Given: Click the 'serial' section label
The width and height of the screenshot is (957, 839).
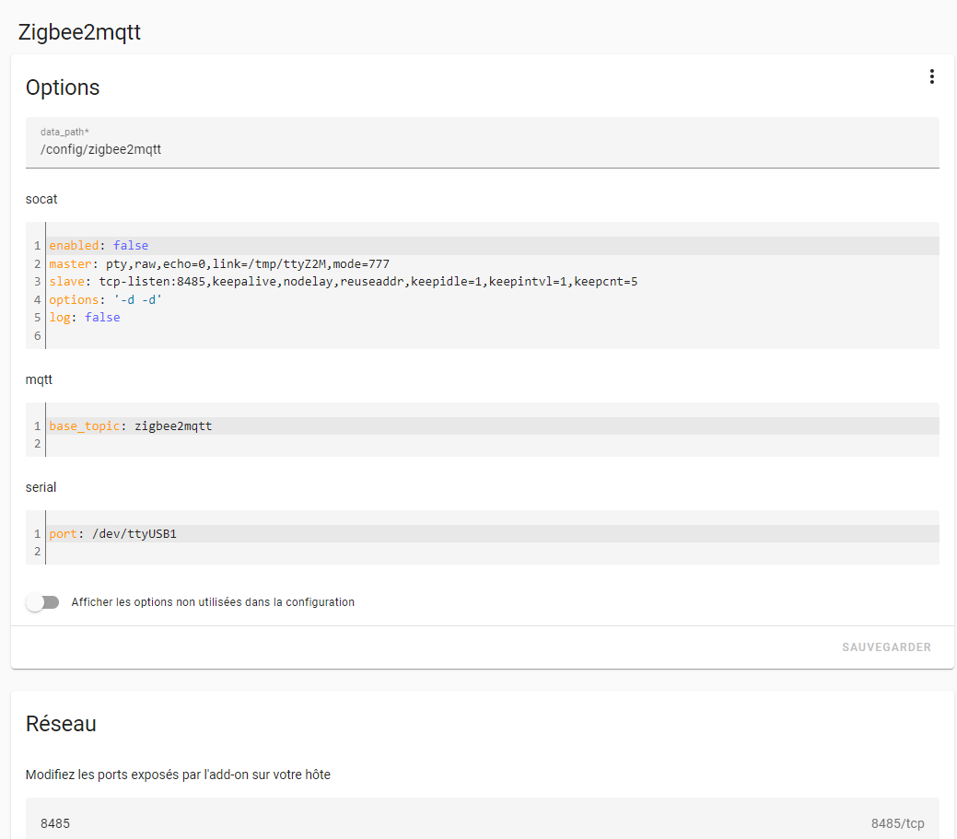Looking at the screenshot, I should tap(41, 487).
